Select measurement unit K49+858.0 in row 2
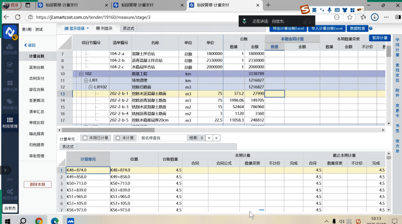Image resolution: width=402 pixels, height=224 pixels. pyautogui.click(x=88, y=177)
